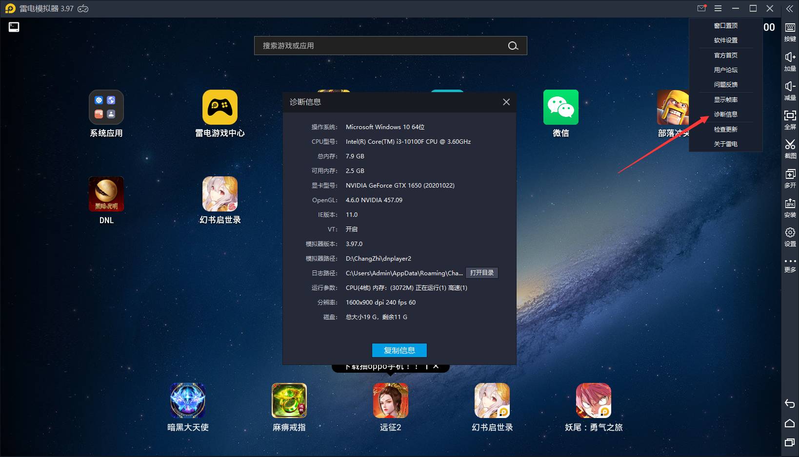Launch the 雷电游戏中心 game center app
The height and width of the screenshot is (457, 799).
point(220,108)
